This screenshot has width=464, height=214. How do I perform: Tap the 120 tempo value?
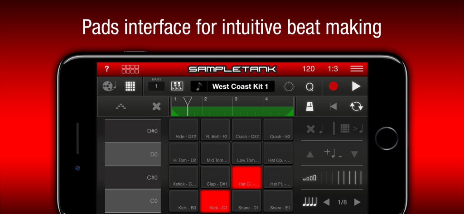(308, 69)
